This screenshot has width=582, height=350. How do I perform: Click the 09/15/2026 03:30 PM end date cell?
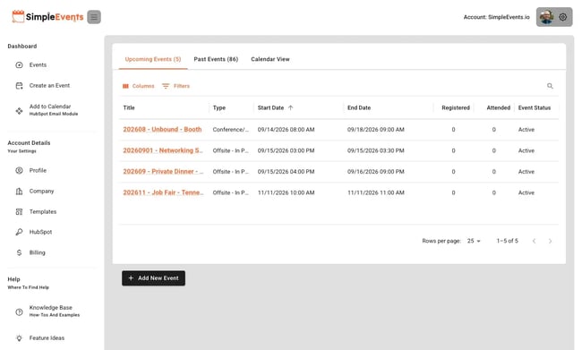[376, 150]
